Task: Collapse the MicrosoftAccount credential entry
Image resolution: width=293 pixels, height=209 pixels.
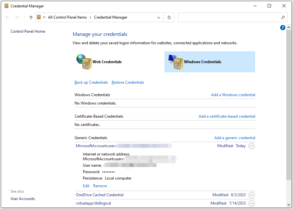Action: click(x=251, y=146)
